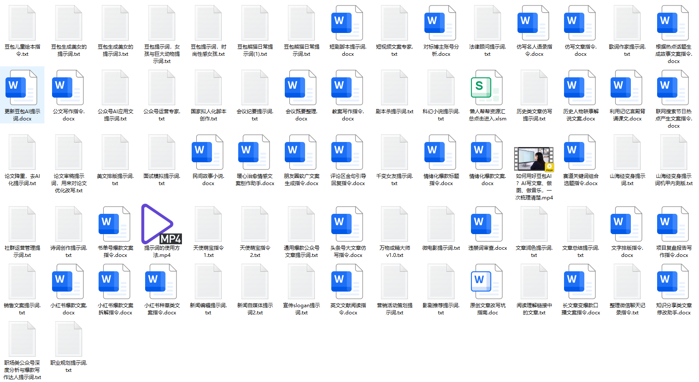
Task: Select the 违禁词审查.docx document
Action: [487, 224]
